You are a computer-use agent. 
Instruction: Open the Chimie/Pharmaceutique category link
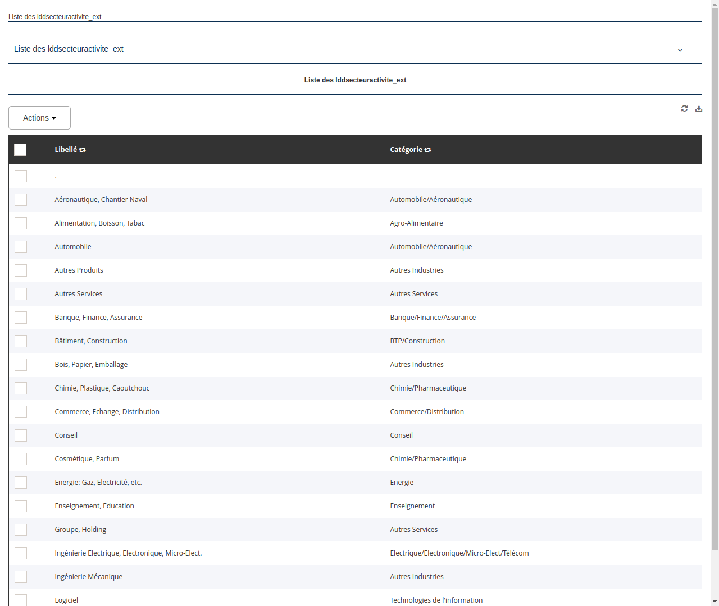[428, 388]
